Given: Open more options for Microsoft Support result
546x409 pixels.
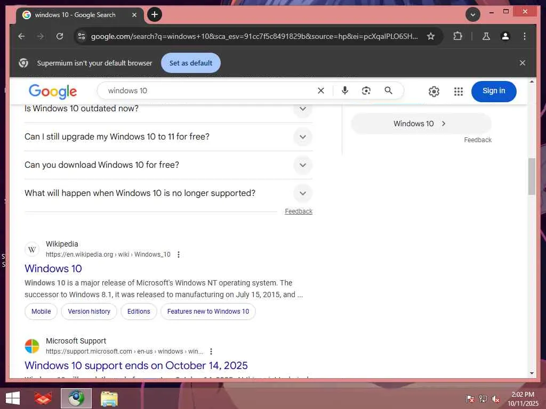Looking at the screenshot, I should (x=211, y=351).
